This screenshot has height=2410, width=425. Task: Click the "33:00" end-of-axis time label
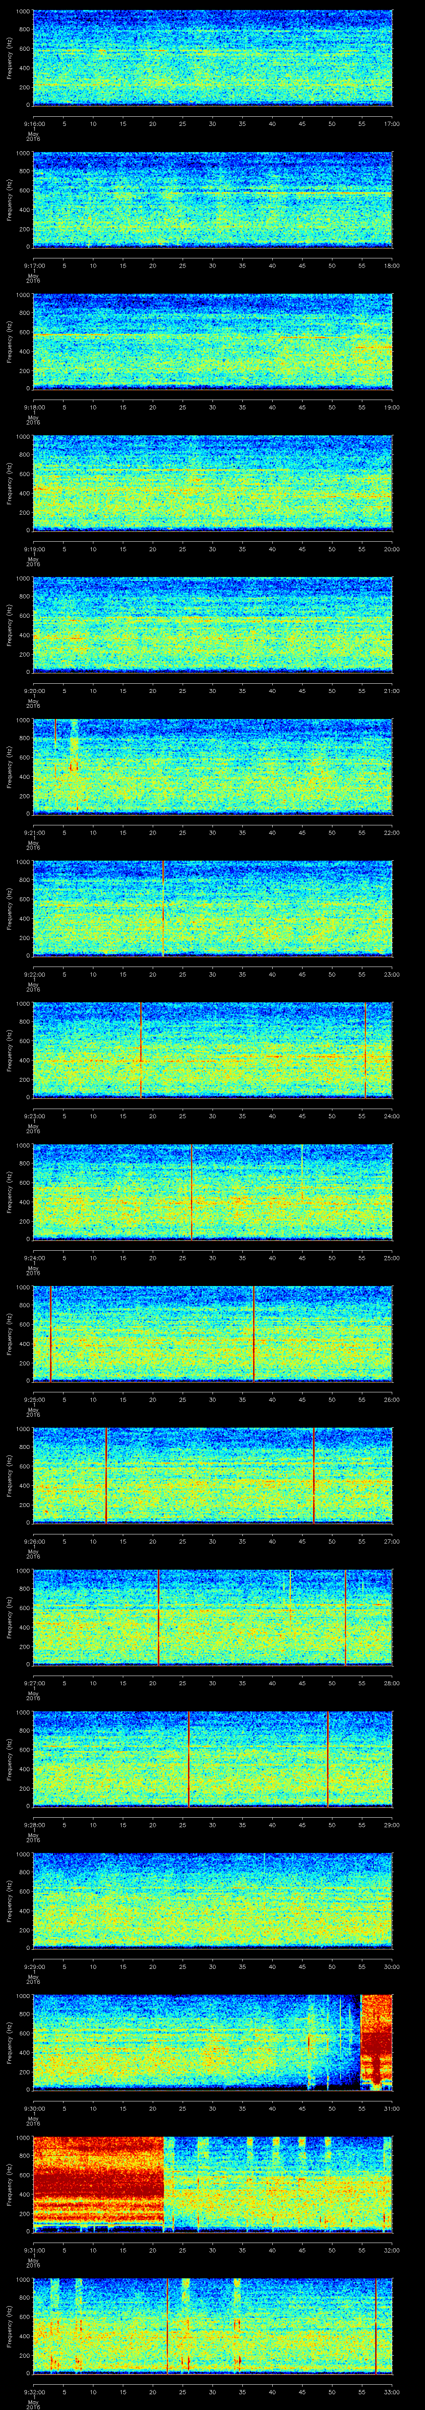tap(392, 2391)
